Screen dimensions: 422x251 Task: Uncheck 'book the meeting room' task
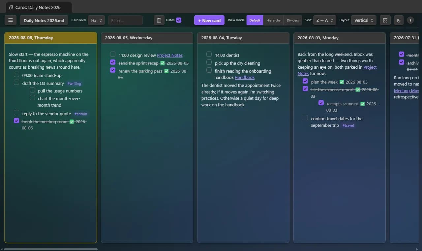(x=16, y=121)
